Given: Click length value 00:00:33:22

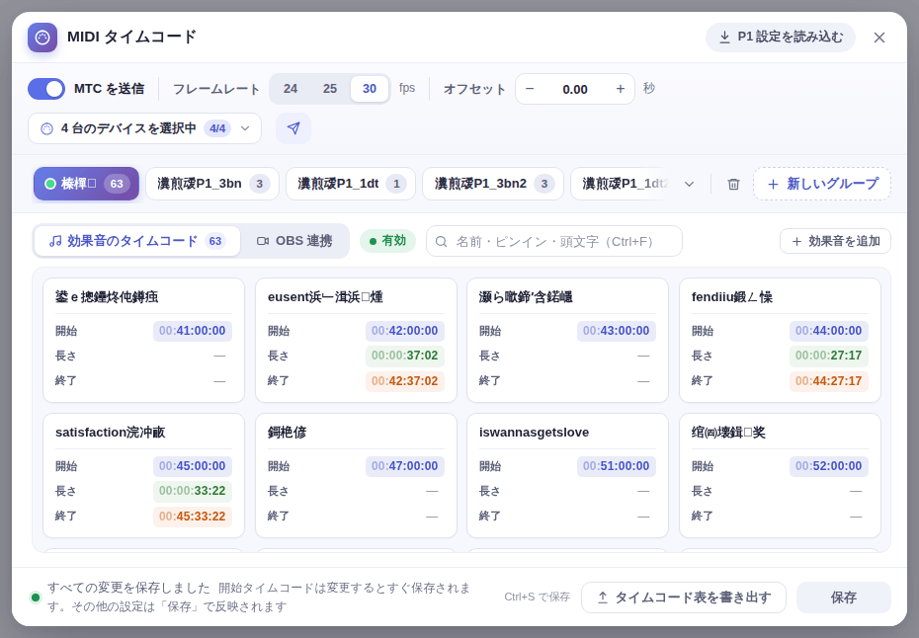Looking at the screenshot, I should coord(193,491).
